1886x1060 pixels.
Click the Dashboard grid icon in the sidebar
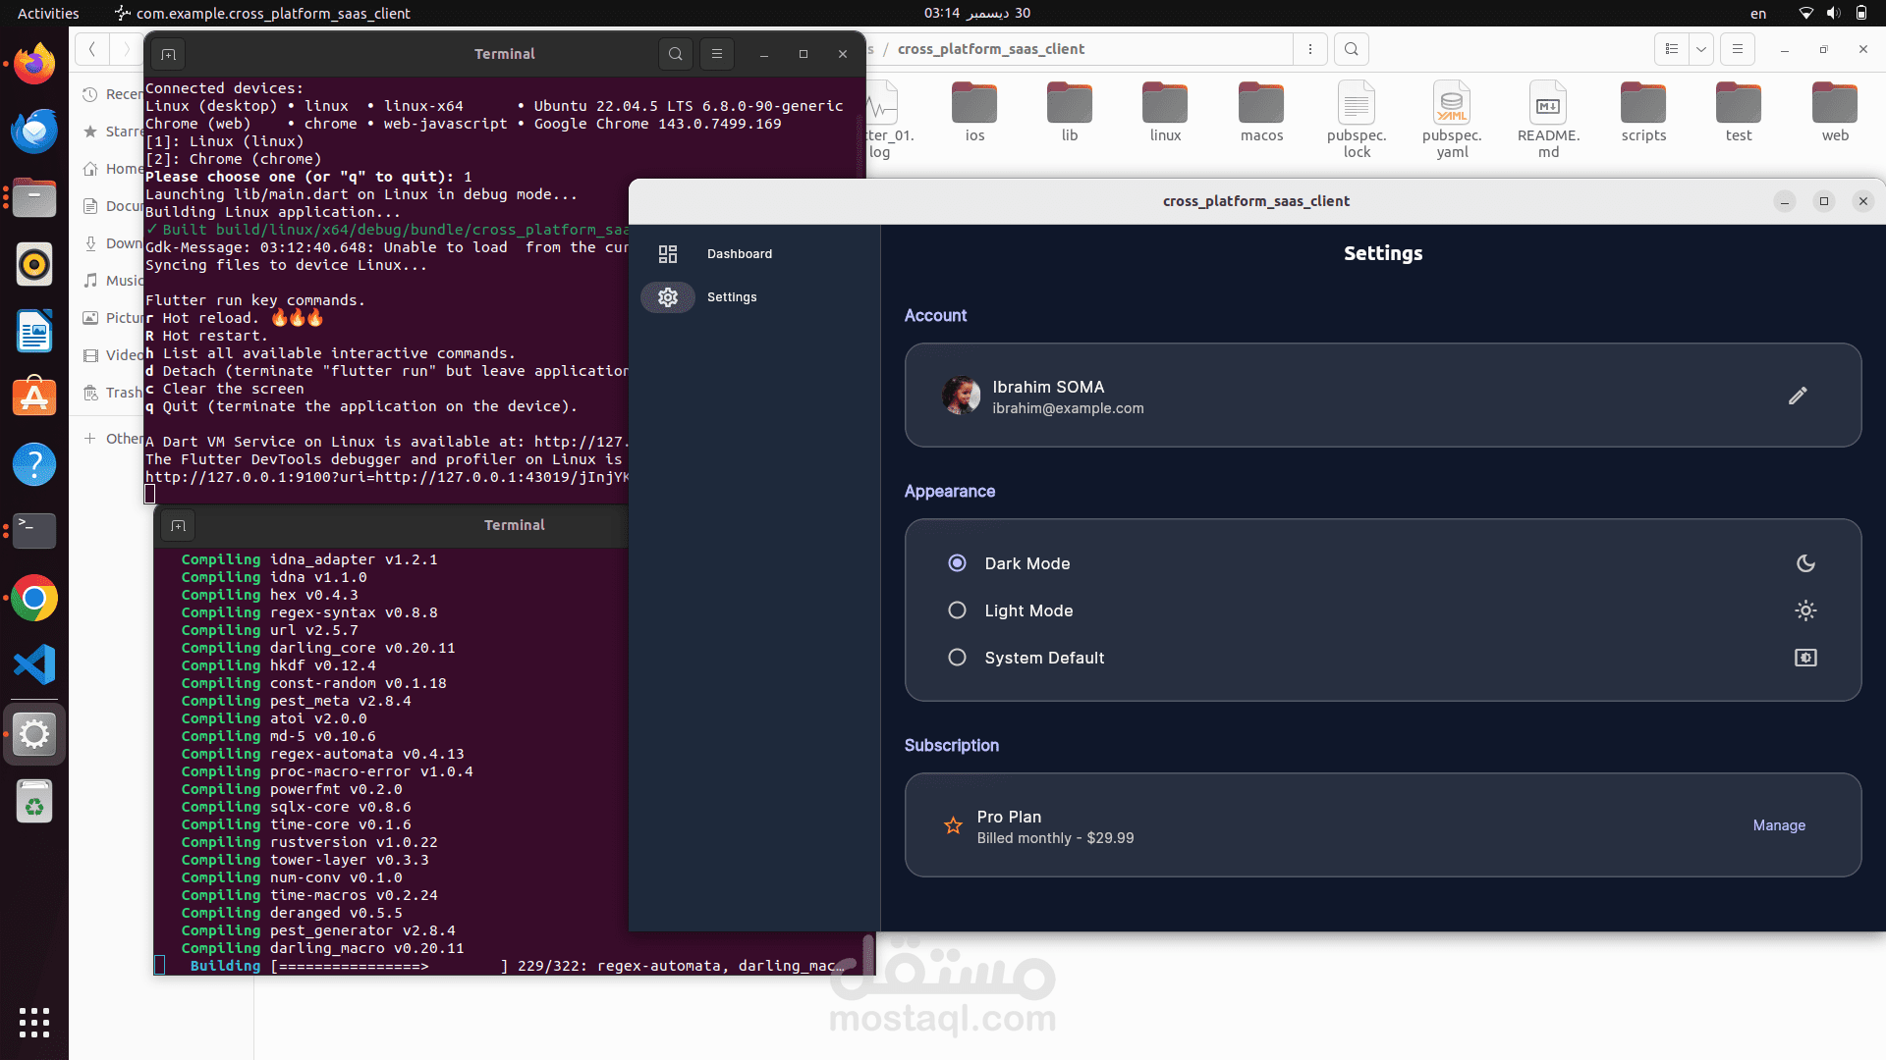(668, 254)
